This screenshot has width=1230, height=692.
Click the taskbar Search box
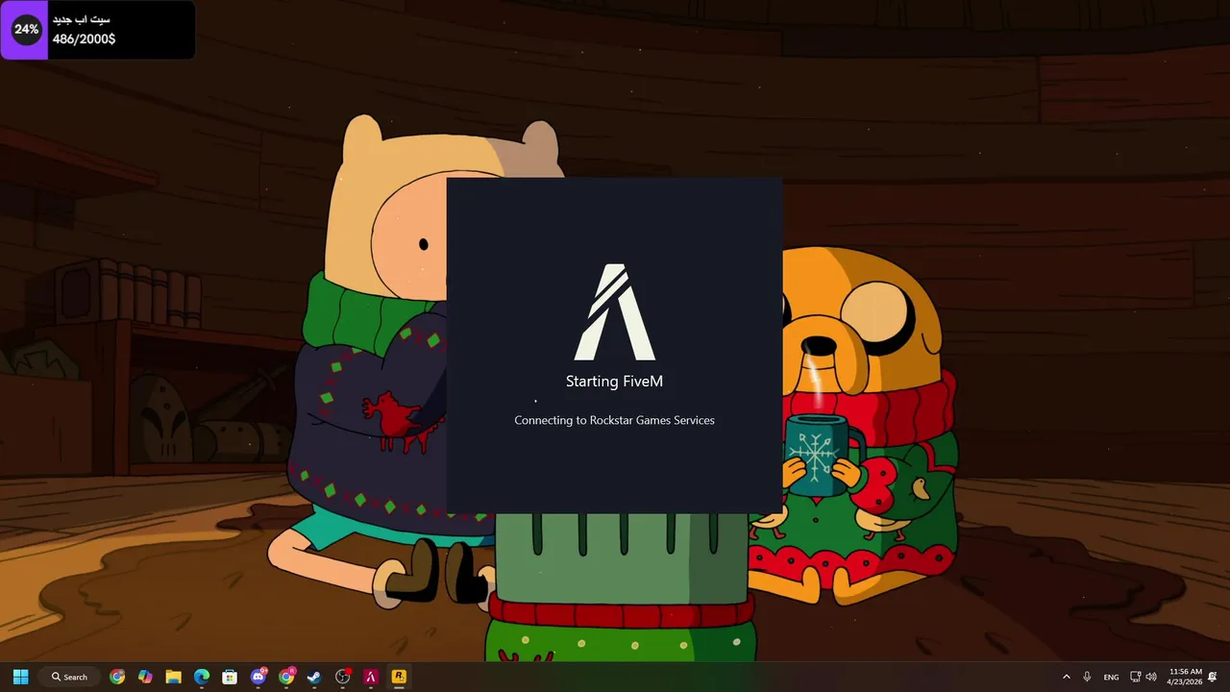click(x=70, y=677)
